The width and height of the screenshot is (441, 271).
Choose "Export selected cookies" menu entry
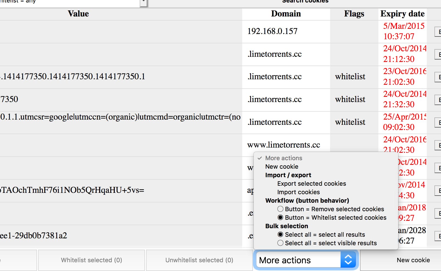(311, 184)
